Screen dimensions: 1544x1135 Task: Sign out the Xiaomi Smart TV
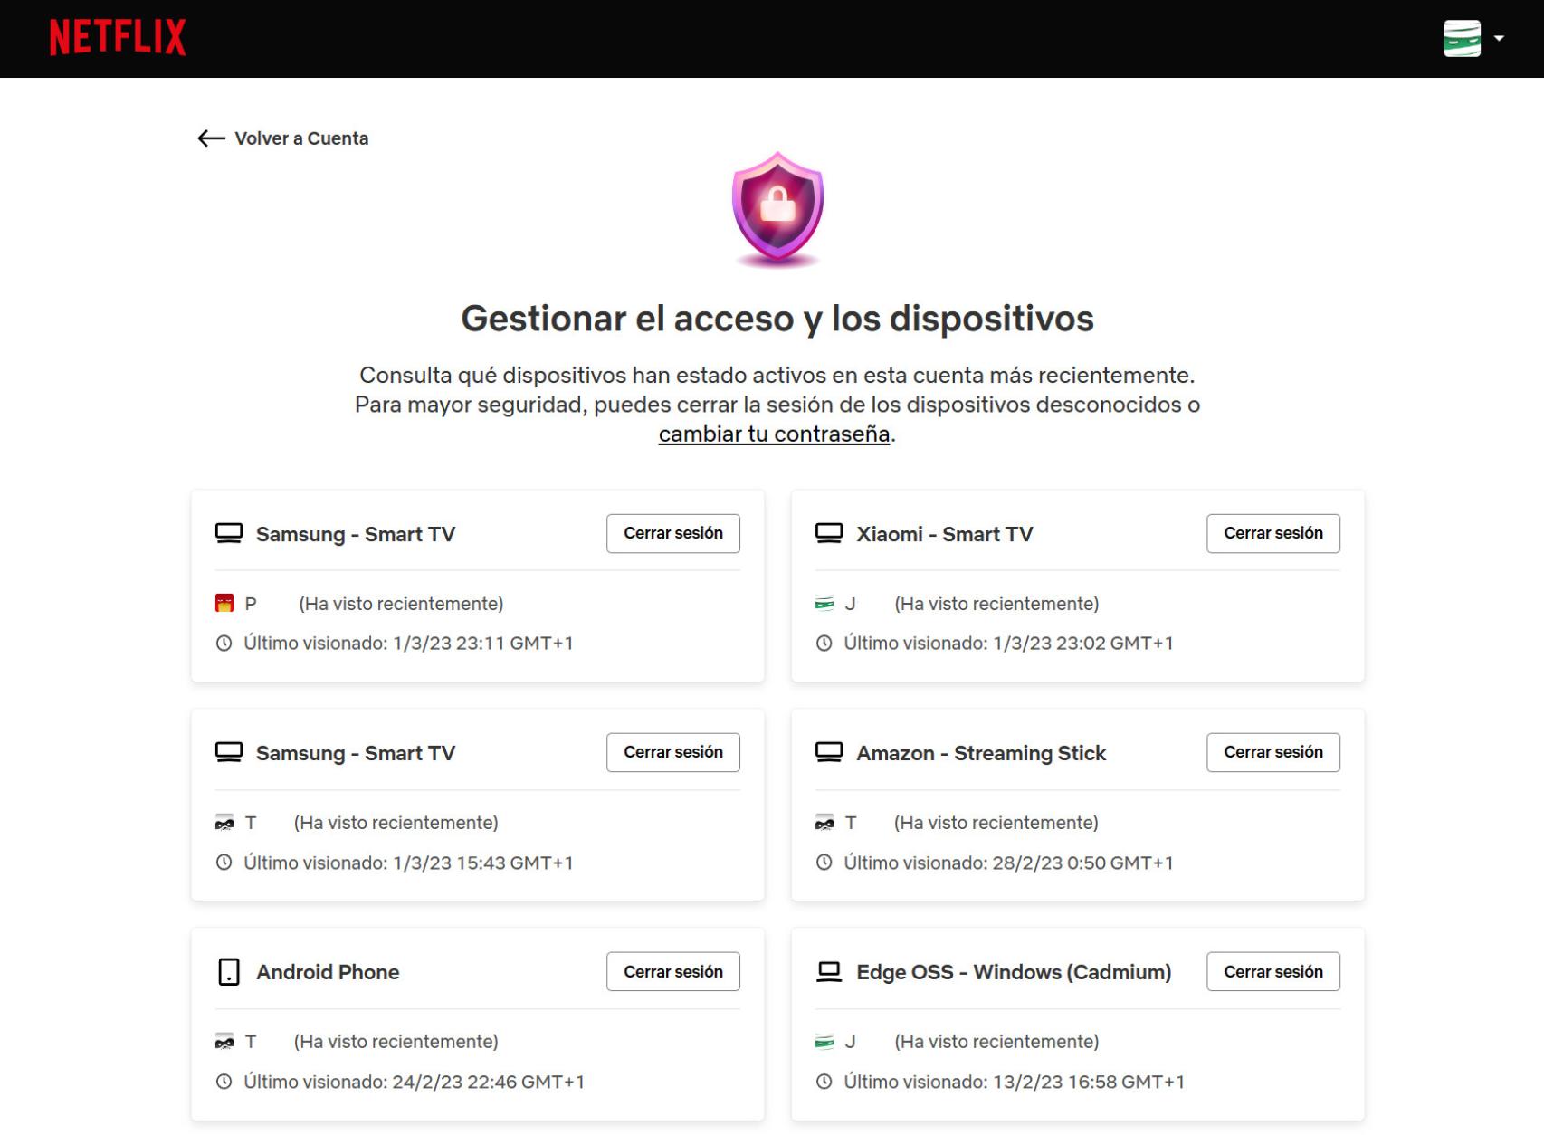[1273, 533]
